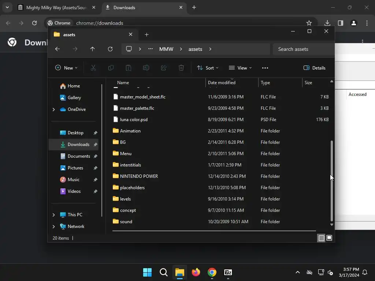Click the Paste clipboard icon
This screenshot has width=375, height=281.
coord(129,68)
